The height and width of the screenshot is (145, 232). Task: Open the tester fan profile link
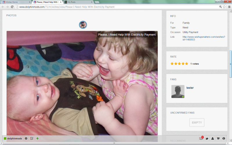coord(190,88)
